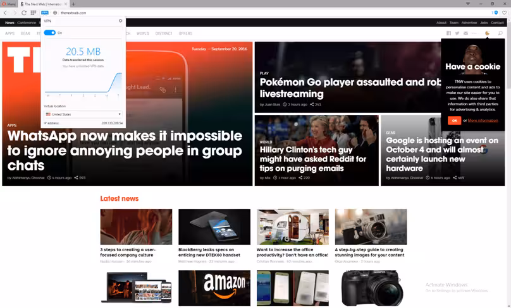
Task: Open a new tab with plus button
Action: [73, 4]
